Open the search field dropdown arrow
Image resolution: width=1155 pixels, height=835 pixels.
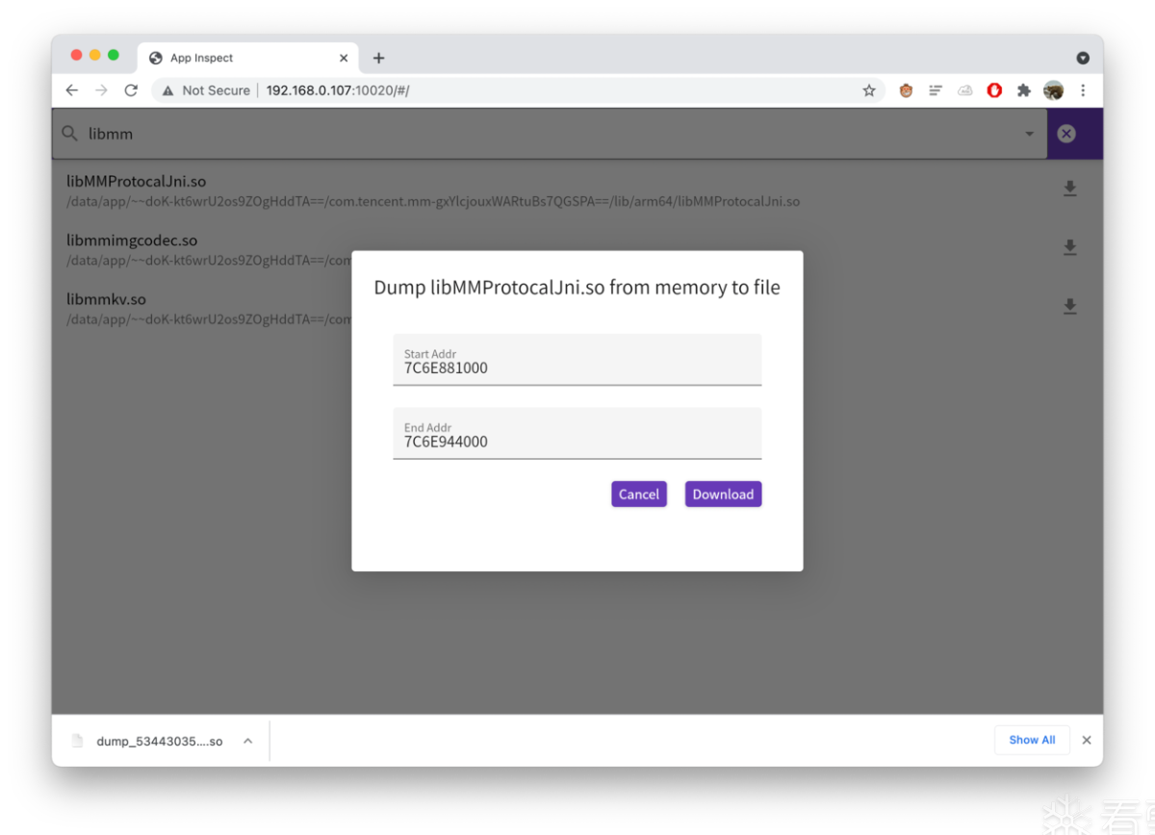pos(1030,134)
